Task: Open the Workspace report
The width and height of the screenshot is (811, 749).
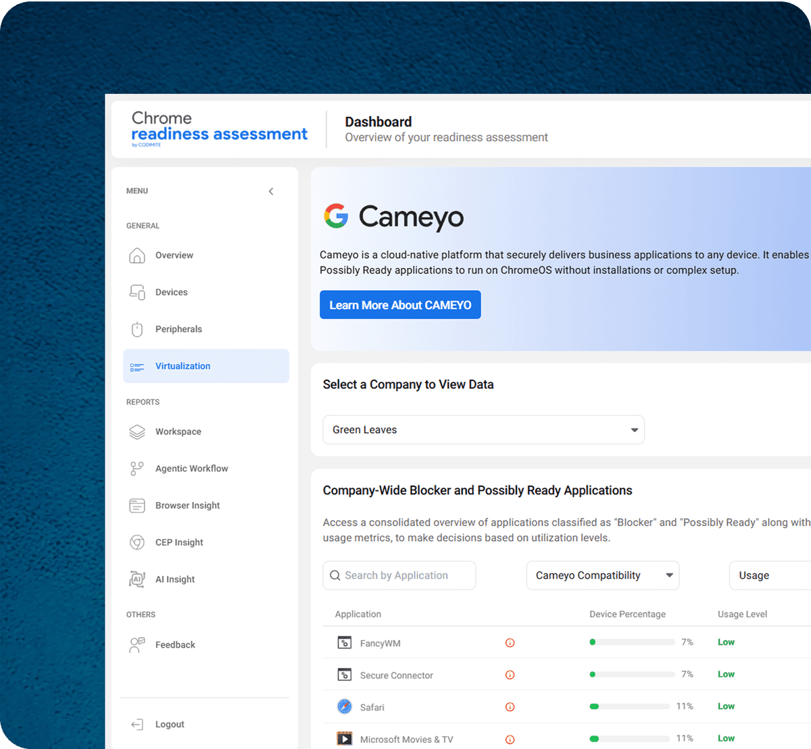Action: point(206,432)
